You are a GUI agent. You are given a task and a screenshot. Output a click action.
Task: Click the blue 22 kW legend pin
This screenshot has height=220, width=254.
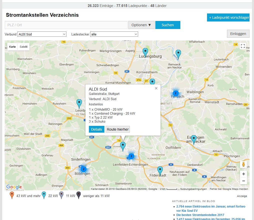pos(44,195)
